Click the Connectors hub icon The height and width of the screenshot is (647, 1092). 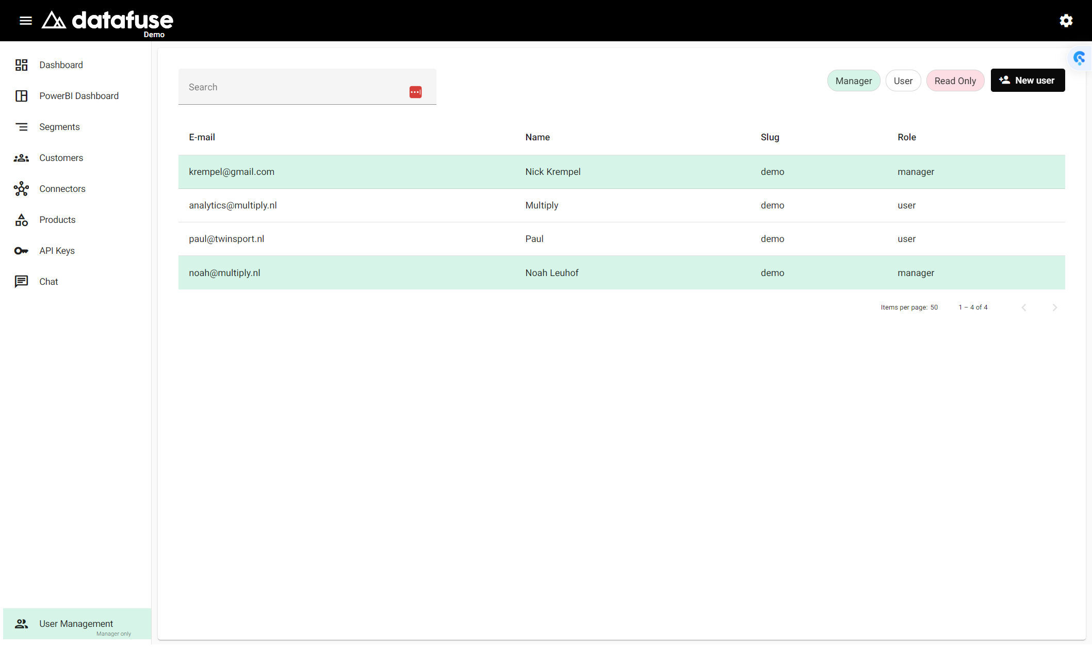point(21,189)
